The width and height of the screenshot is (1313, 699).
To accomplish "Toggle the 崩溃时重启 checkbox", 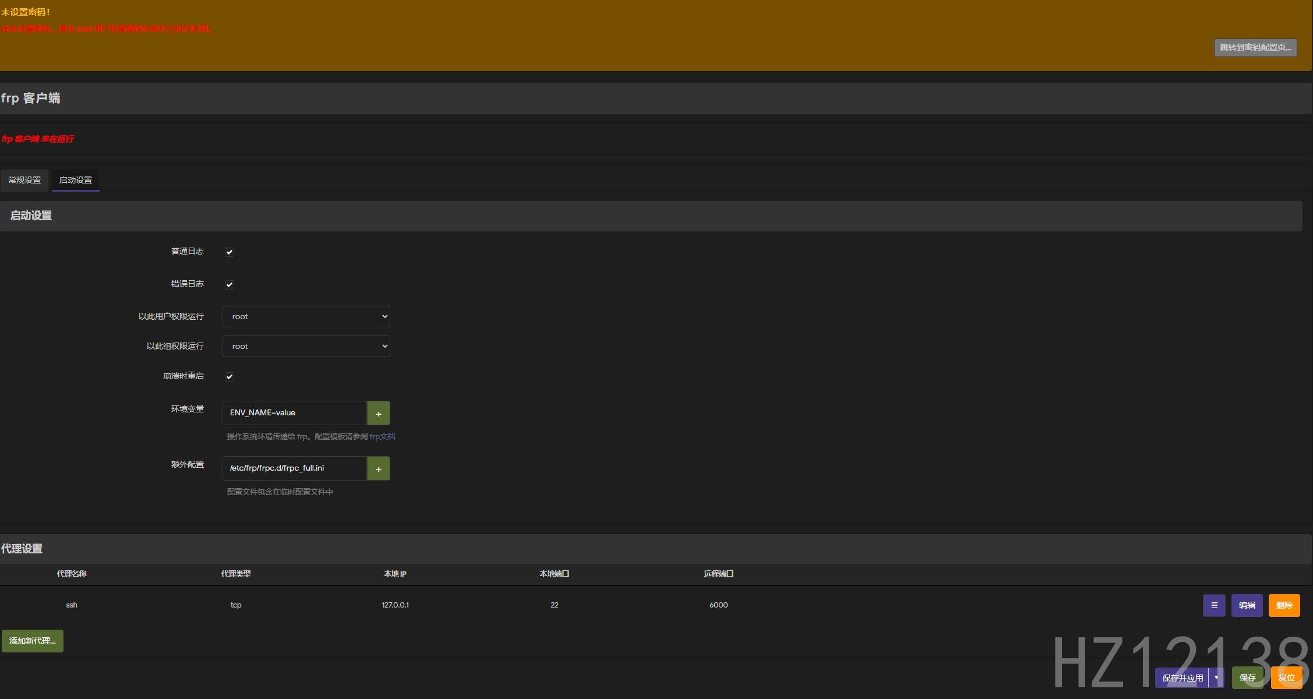I will (230, 377).
